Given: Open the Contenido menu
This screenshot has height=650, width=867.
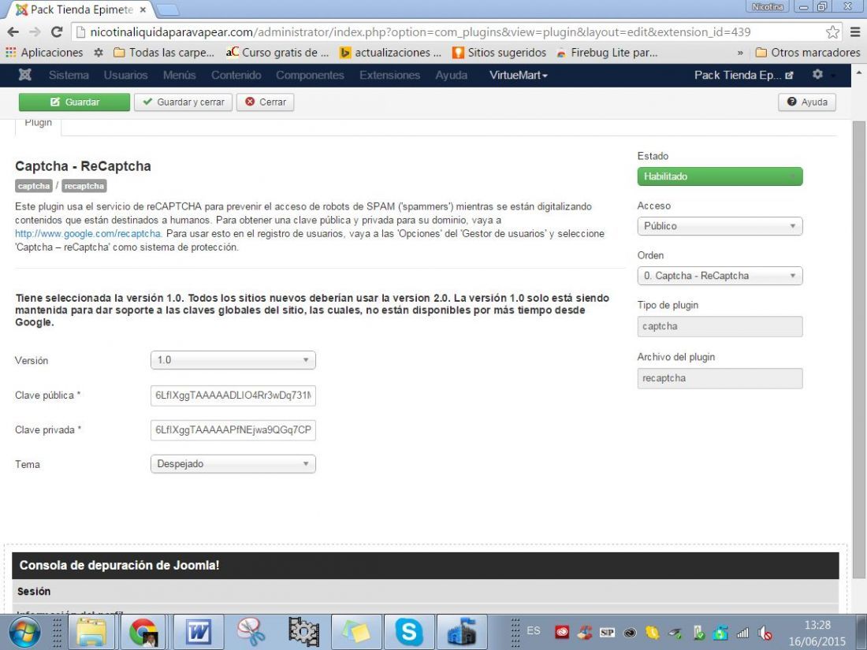Looking at the screenshot, I should (x=236, y=75).
